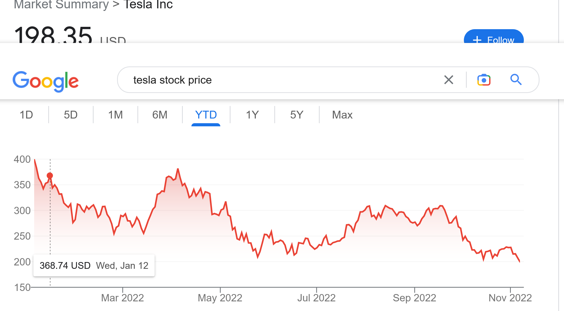Choose the YTD time range tab
The height and width of the screenshot is (311, 564).
tap(206, 115)
